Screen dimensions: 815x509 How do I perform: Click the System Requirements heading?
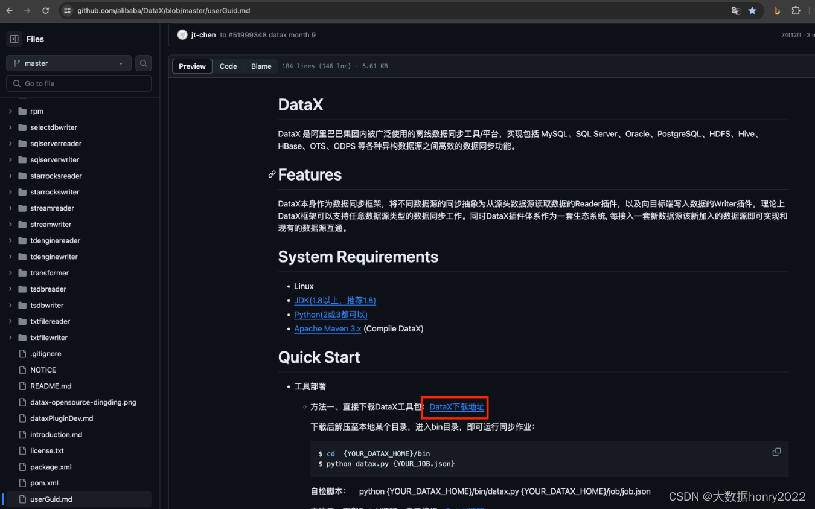tap(358, 257)
